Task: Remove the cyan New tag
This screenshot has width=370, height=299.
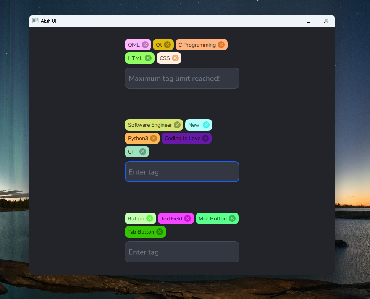Action: 206,125
